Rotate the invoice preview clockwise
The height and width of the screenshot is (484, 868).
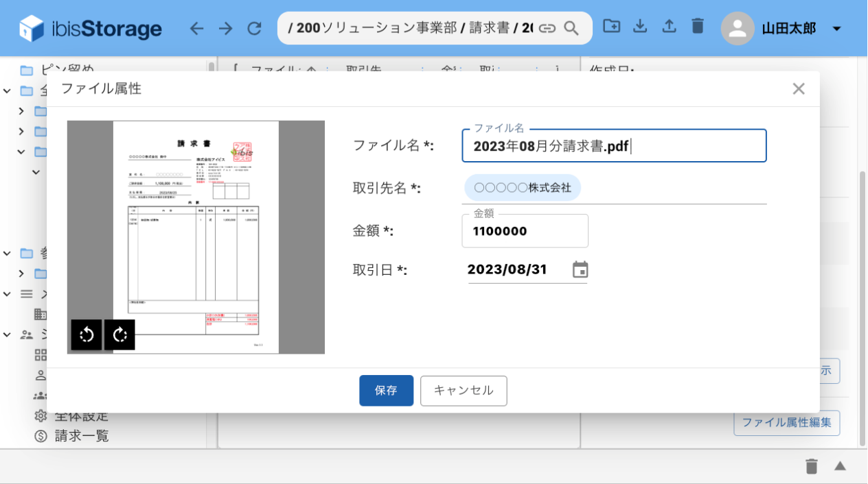click(x=120, y=335)
